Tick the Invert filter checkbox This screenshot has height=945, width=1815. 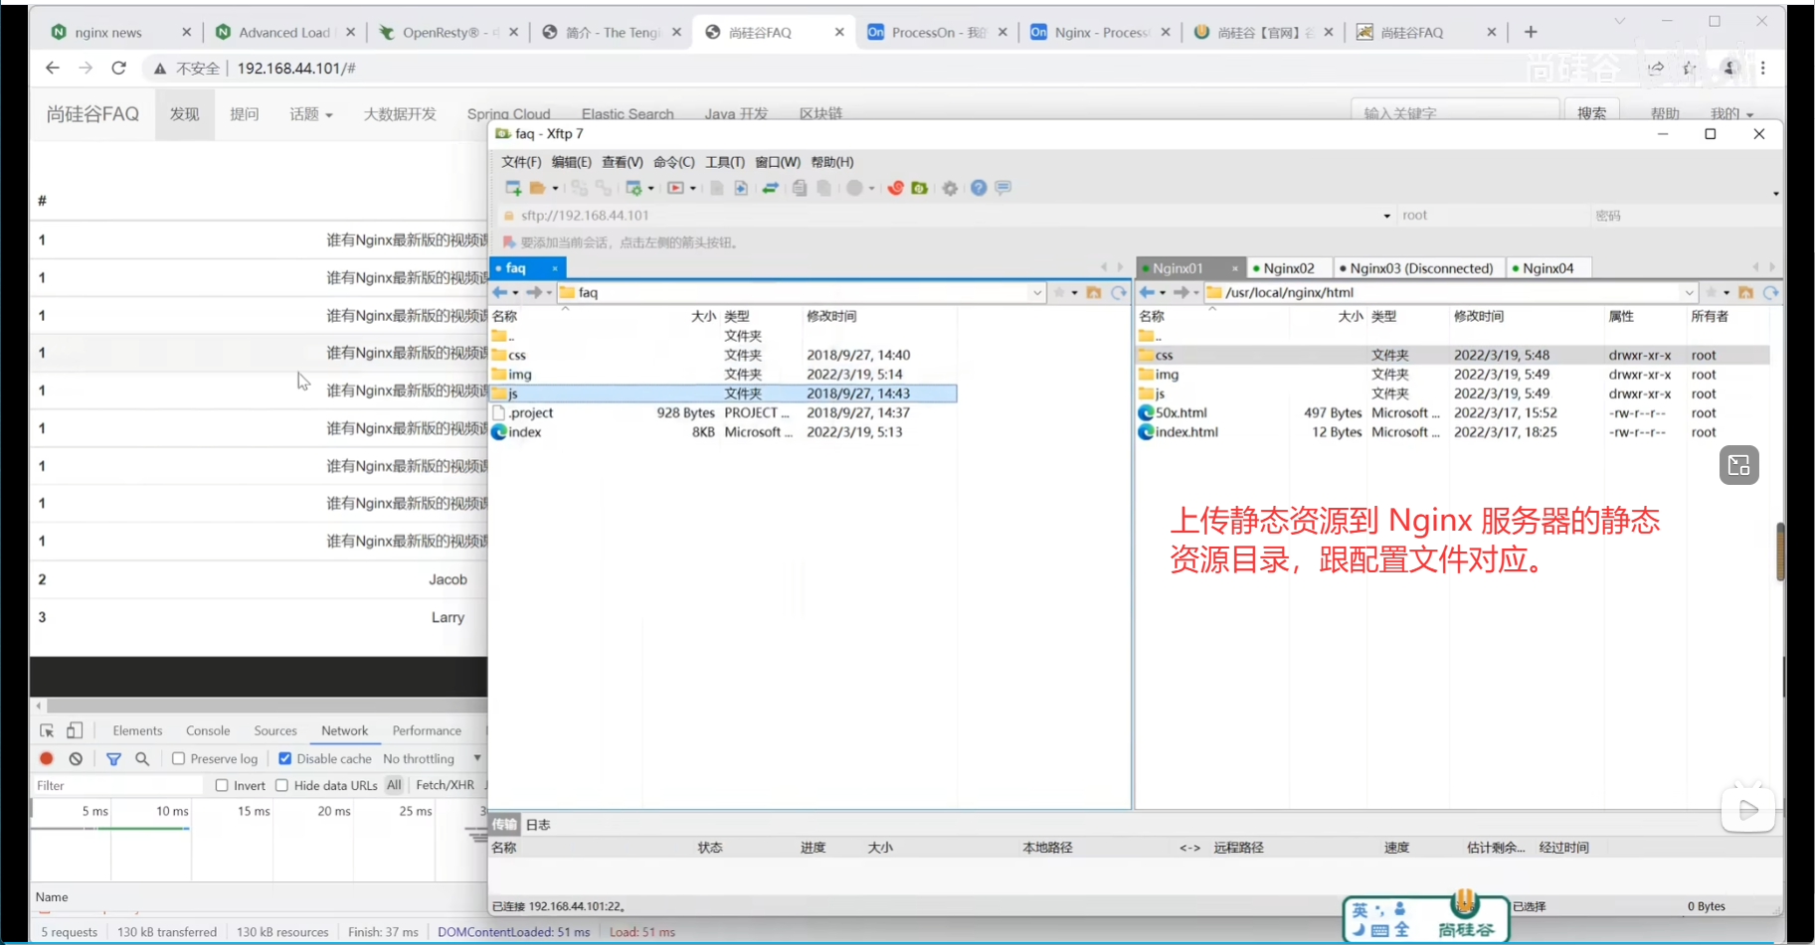(222, 785)
